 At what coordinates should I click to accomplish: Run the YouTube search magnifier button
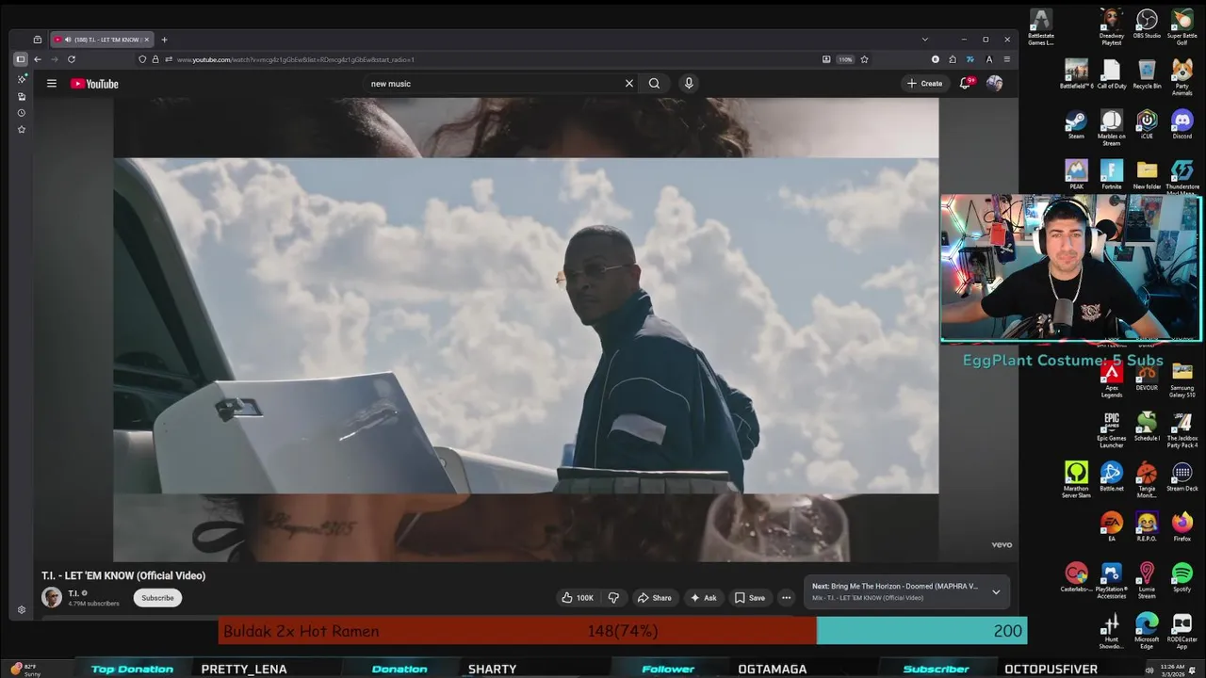654,84
